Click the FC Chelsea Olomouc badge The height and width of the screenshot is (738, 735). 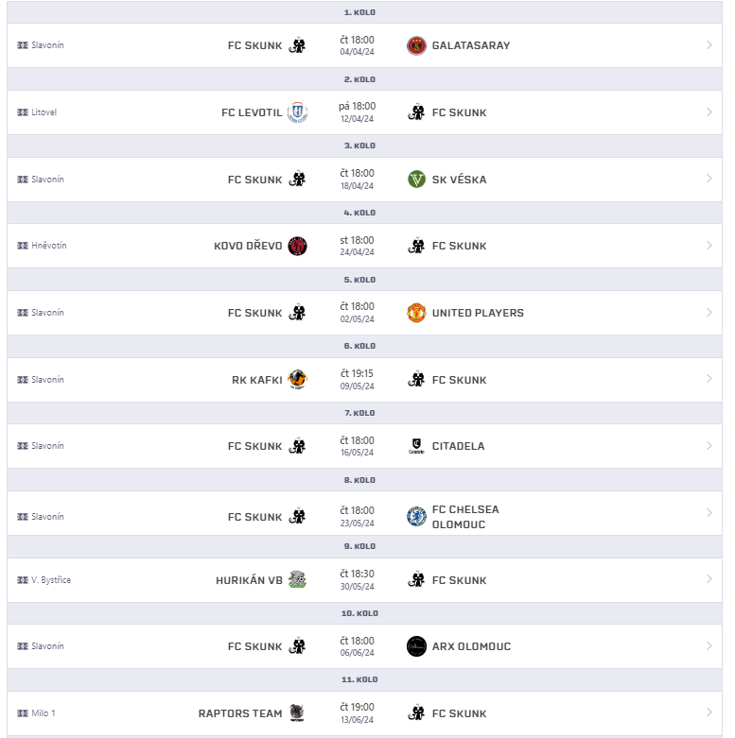pyautogui.click(x=416, y=517)
